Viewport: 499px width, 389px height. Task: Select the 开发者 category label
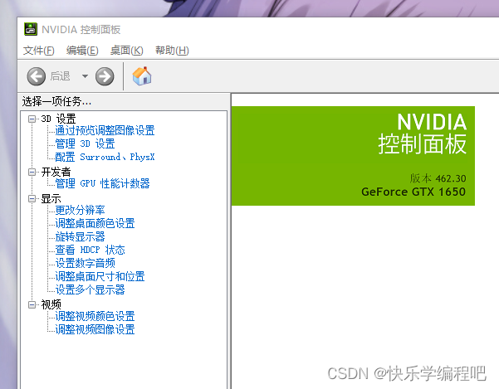[x=56, y=172]
